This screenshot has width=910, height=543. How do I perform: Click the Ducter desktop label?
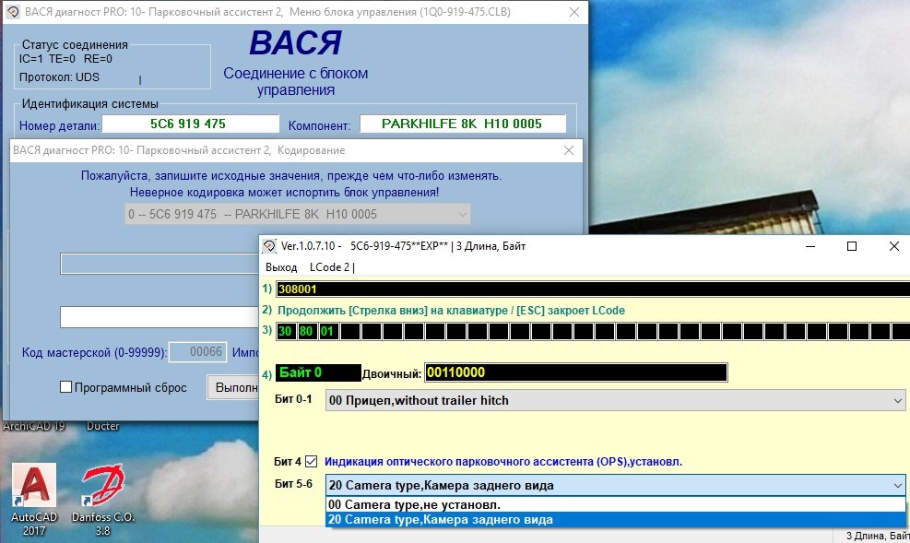[102, 426]
